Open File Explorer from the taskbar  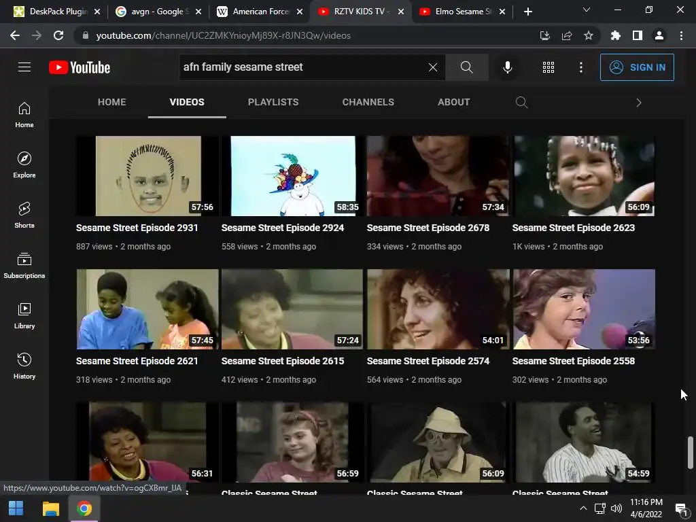pos(50,508)
